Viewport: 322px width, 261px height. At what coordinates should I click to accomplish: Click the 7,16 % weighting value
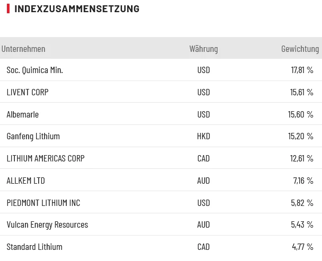pos(303,181)
